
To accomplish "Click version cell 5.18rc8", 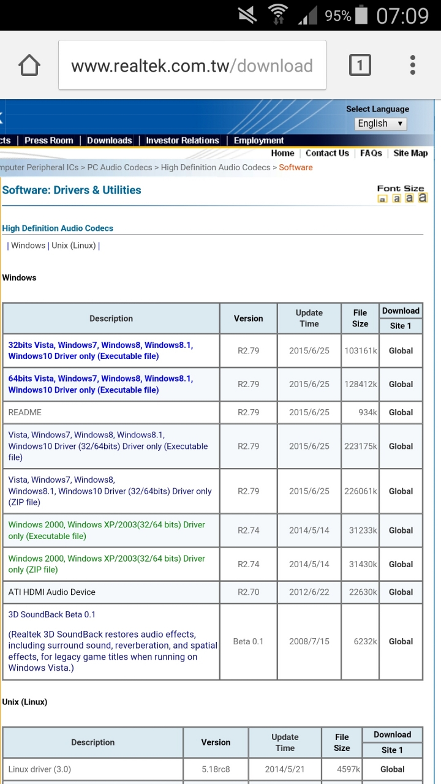I will coord(216,769).
